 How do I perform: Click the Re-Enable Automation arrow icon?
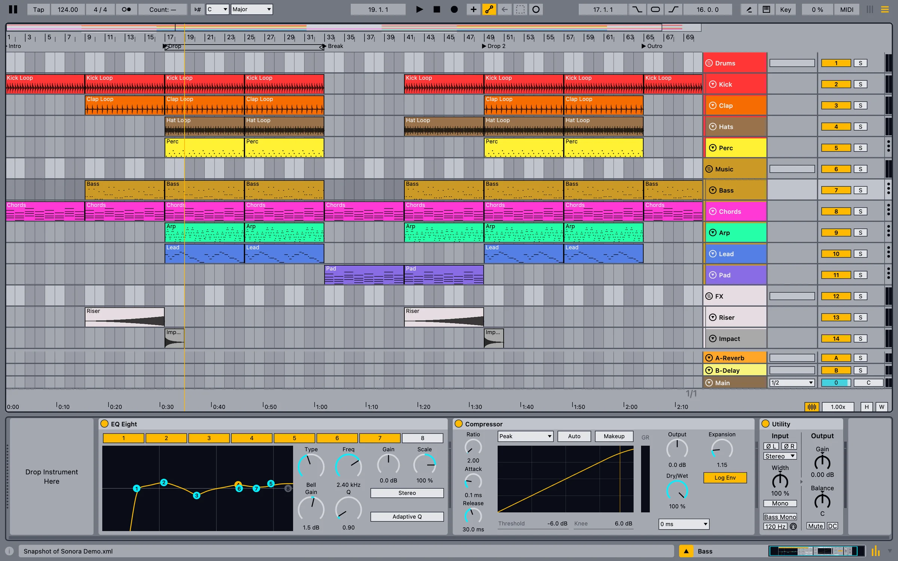coord(505,9)
